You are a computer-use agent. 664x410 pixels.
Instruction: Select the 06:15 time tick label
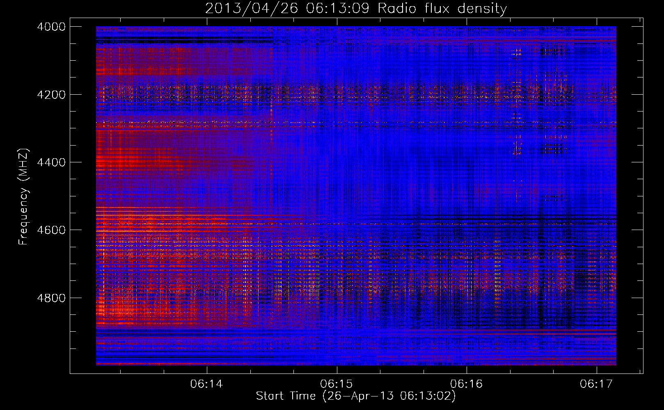point(337,384)
